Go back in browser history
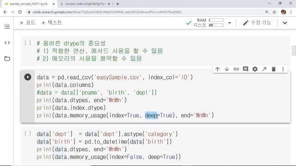This screenshot has width=296, height=166. tap(5, 12)
